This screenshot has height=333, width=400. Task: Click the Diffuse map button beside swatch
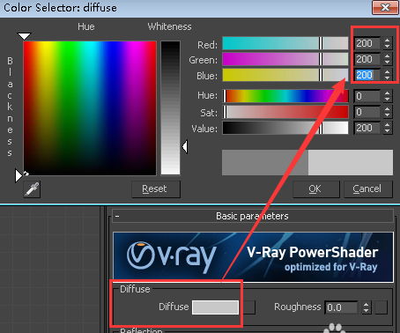248,307
